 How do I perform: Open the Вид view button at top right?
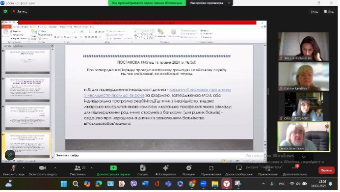(329, 11)
